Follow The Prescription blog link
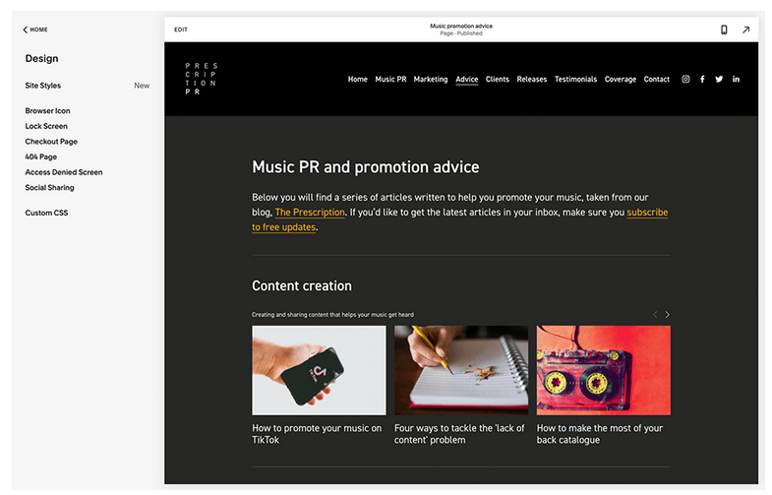 [310, 213]
